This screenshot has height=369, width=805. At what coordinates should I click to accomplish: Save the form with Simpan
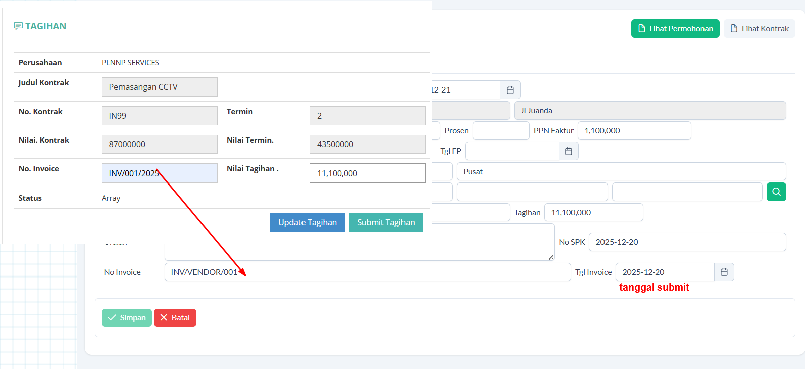click(127, 318)
